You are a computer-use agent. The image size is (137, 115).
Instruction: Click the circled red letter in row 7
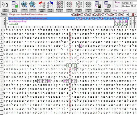tap(70, 54)
